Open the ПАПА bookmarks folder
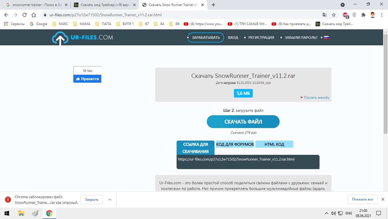 (103, 24)
